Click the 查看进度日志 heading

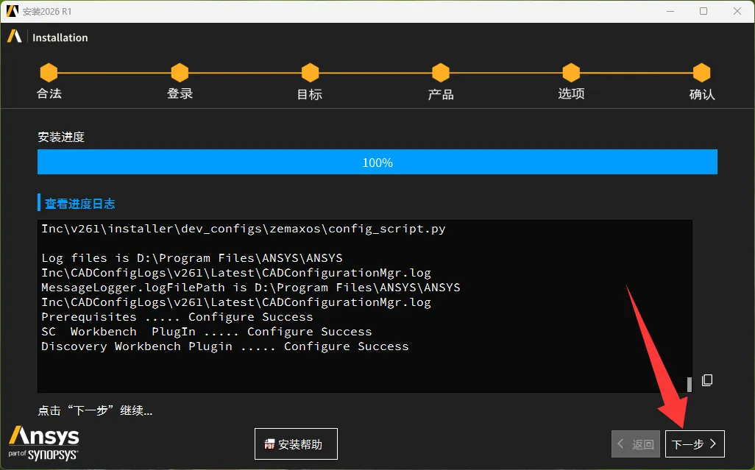[x=80, y=204]
